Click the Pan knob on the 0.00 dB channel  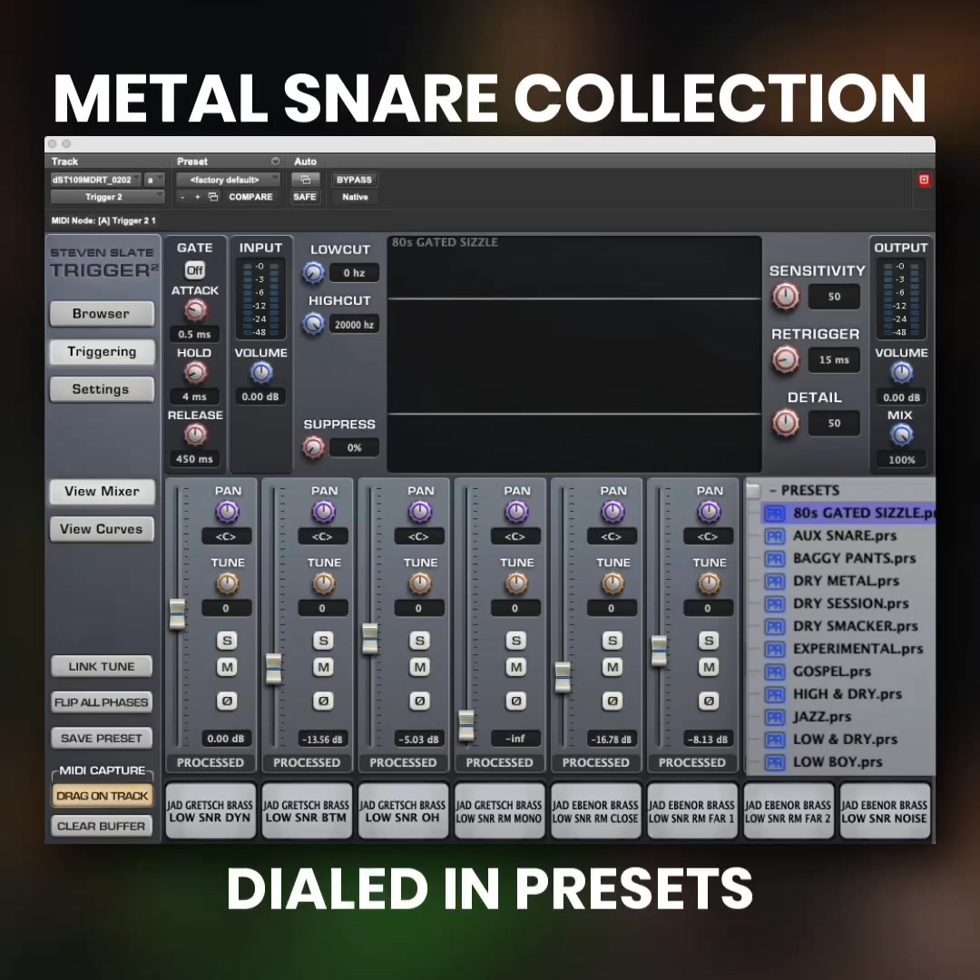[x=228, y=513]
